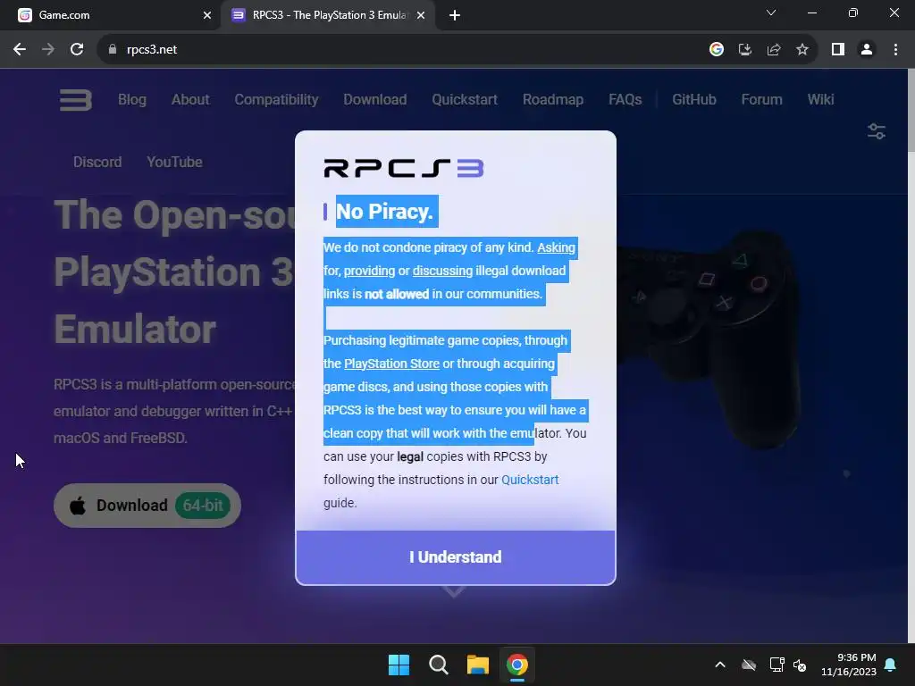Click the down chevron below the dialog

click(x=455, y=593)
